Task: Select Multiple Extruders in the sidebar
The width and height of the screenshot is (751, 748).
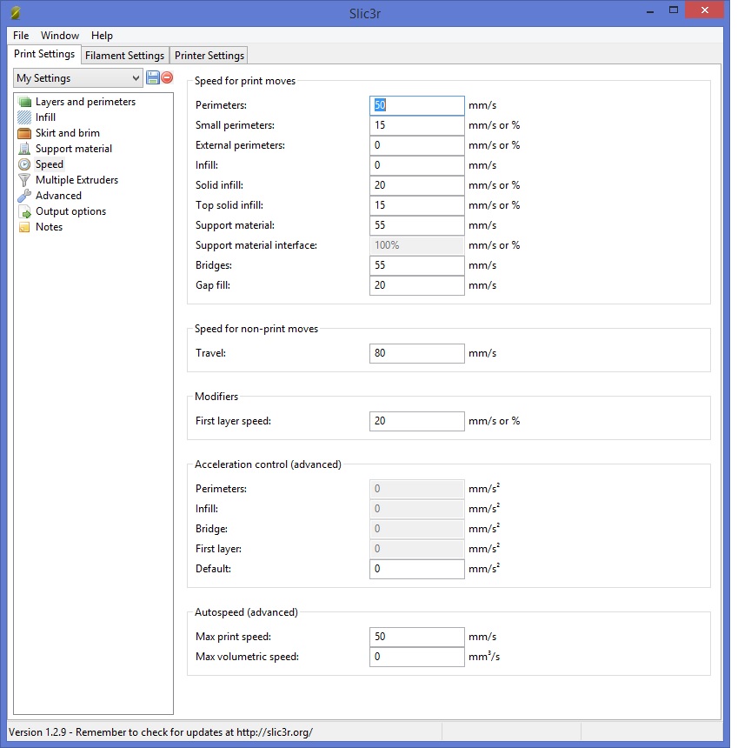Action: click(76, 180)
